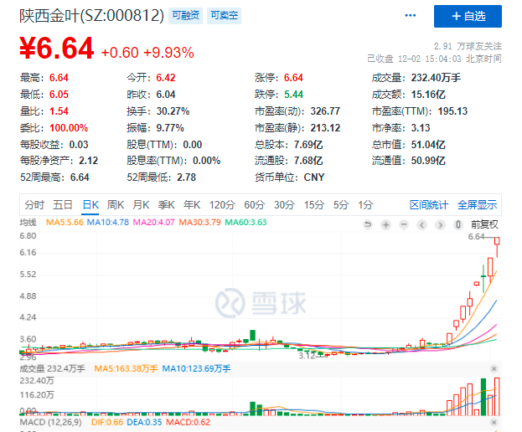Click the 市盈率(TTM) 195.13 value
Image resolution: width=522 pixels, height=432 pixels.
[x=452, y=111]
